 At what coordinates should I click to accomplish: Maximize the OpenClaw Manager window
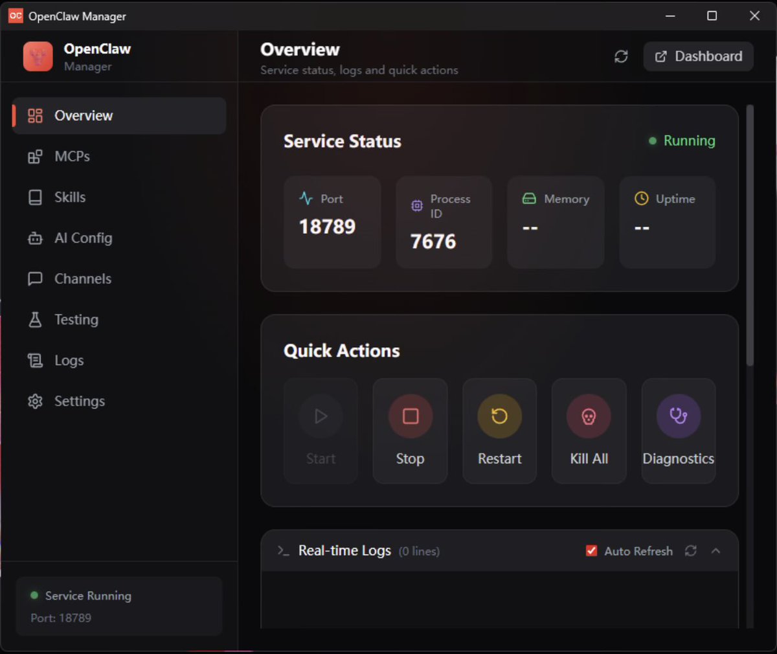(x=712, y=16)
